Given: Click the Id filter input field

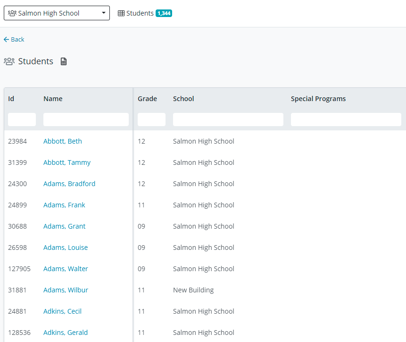Looking at the screenshot, I should pos(22,120).
